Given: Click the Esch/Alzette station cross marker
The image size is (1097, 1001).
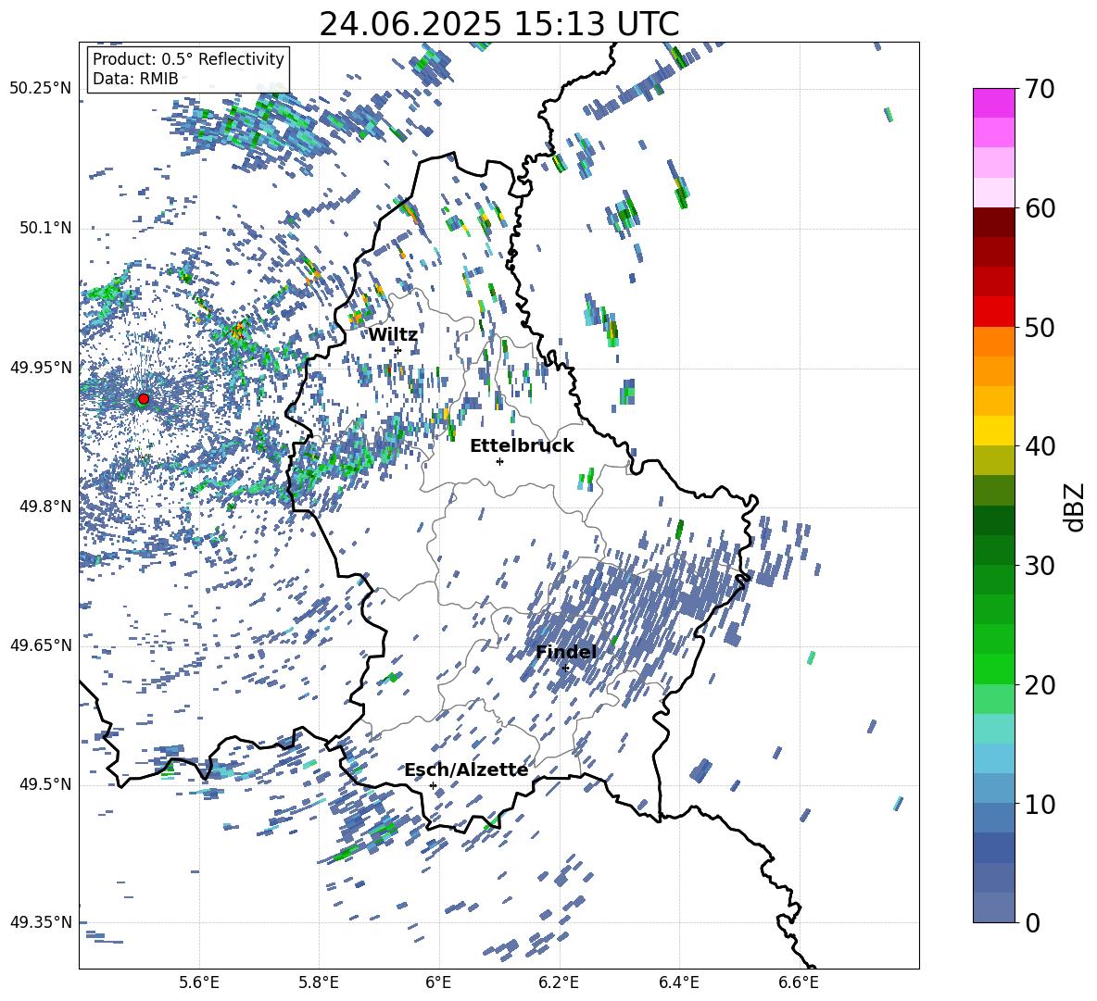Looking at the screenshot, I should [433, 785].
